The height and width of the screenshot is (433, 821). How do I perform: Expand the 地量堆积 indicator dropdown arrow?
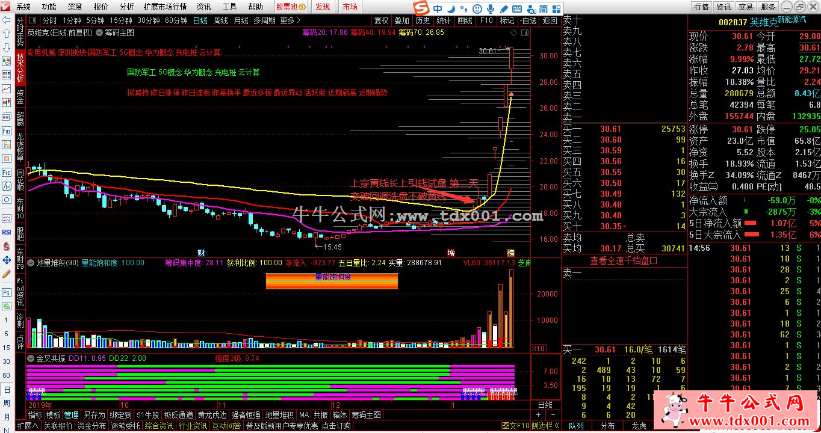(x=31, y=263)
